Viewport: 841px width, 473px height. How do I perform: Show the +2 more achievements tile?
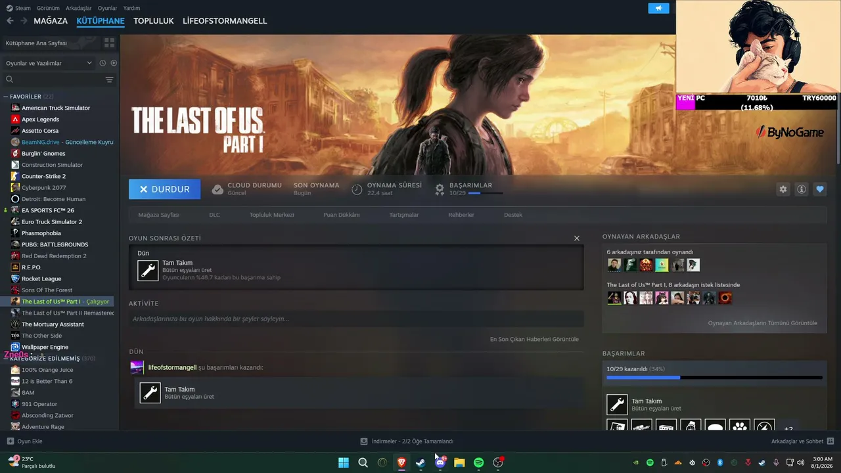(788, 426)
